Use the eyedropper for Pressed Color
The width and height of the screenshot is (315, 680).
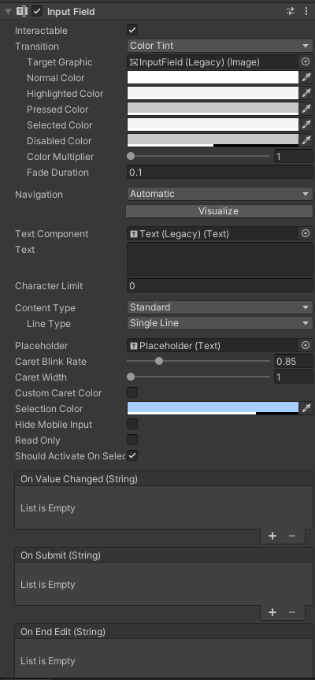click(x=306, y=109)
